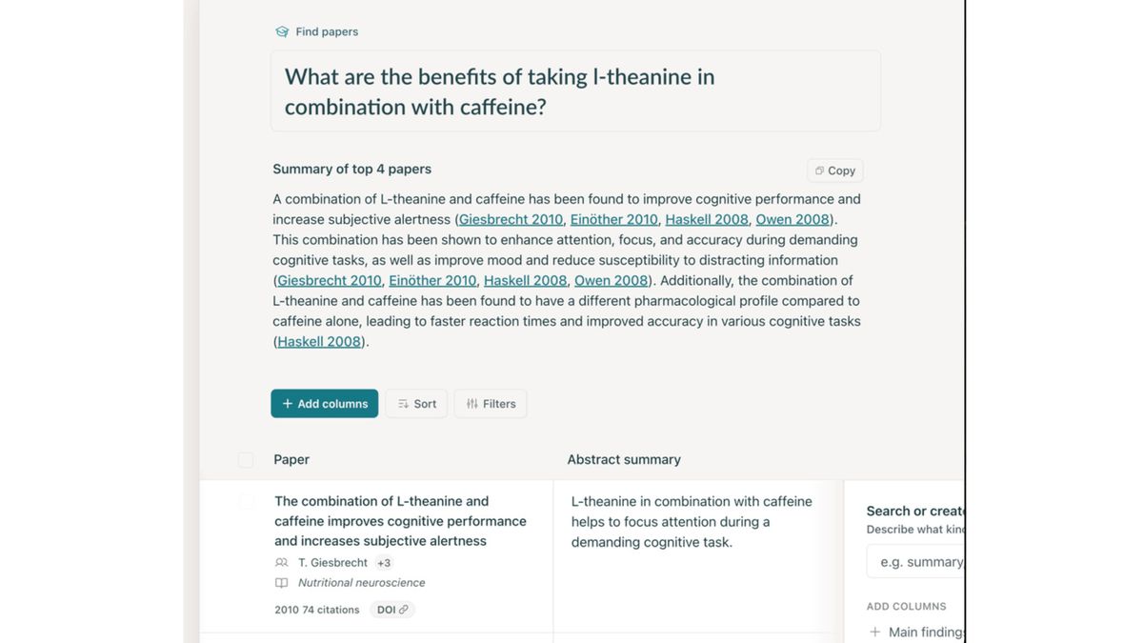Open the L-theanine and caffeine paper title
The width and height of the screenshot is (1143, 643).
pos(400,521)
